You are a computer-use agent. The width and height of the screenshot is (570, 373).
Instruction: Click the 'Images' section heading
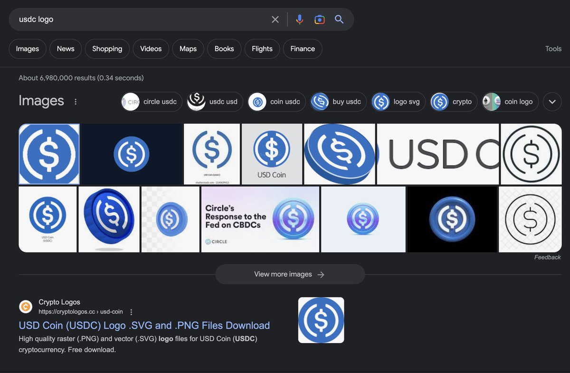tap(41, 101)
